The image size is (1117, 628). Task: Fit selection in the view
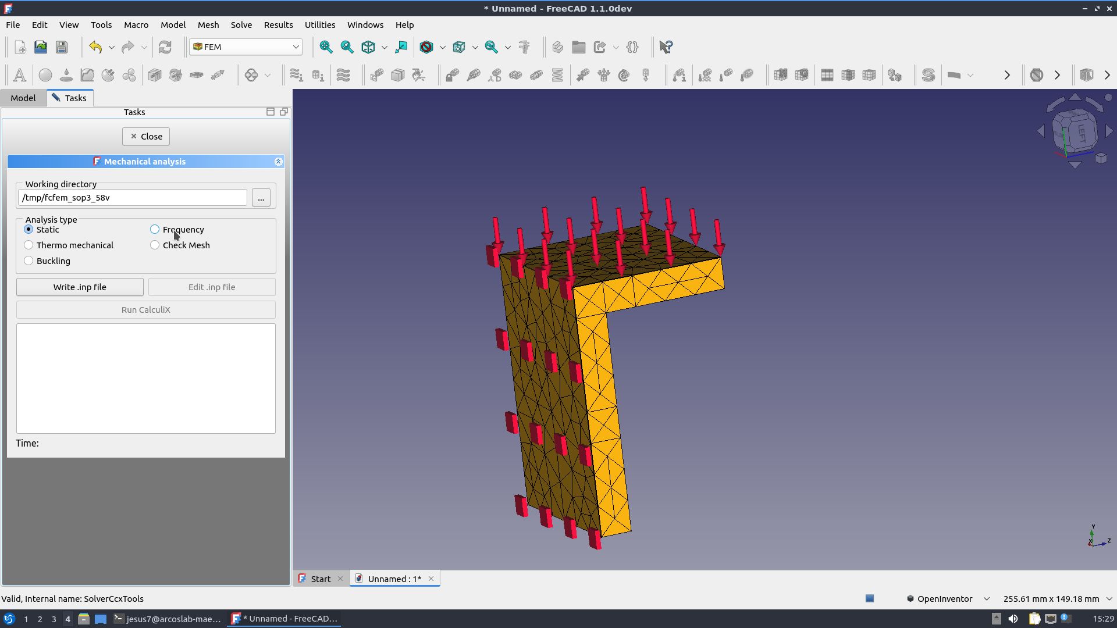(x=347, y=47)
